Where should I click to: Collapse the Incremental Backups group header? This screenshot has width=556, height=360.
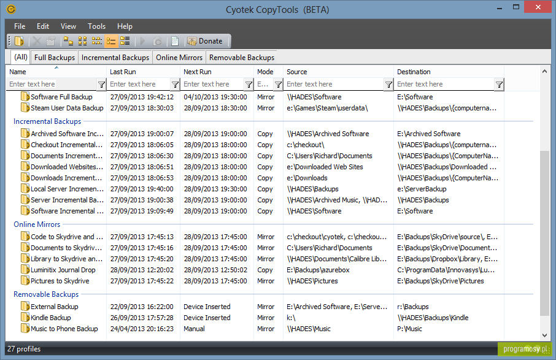47,121
